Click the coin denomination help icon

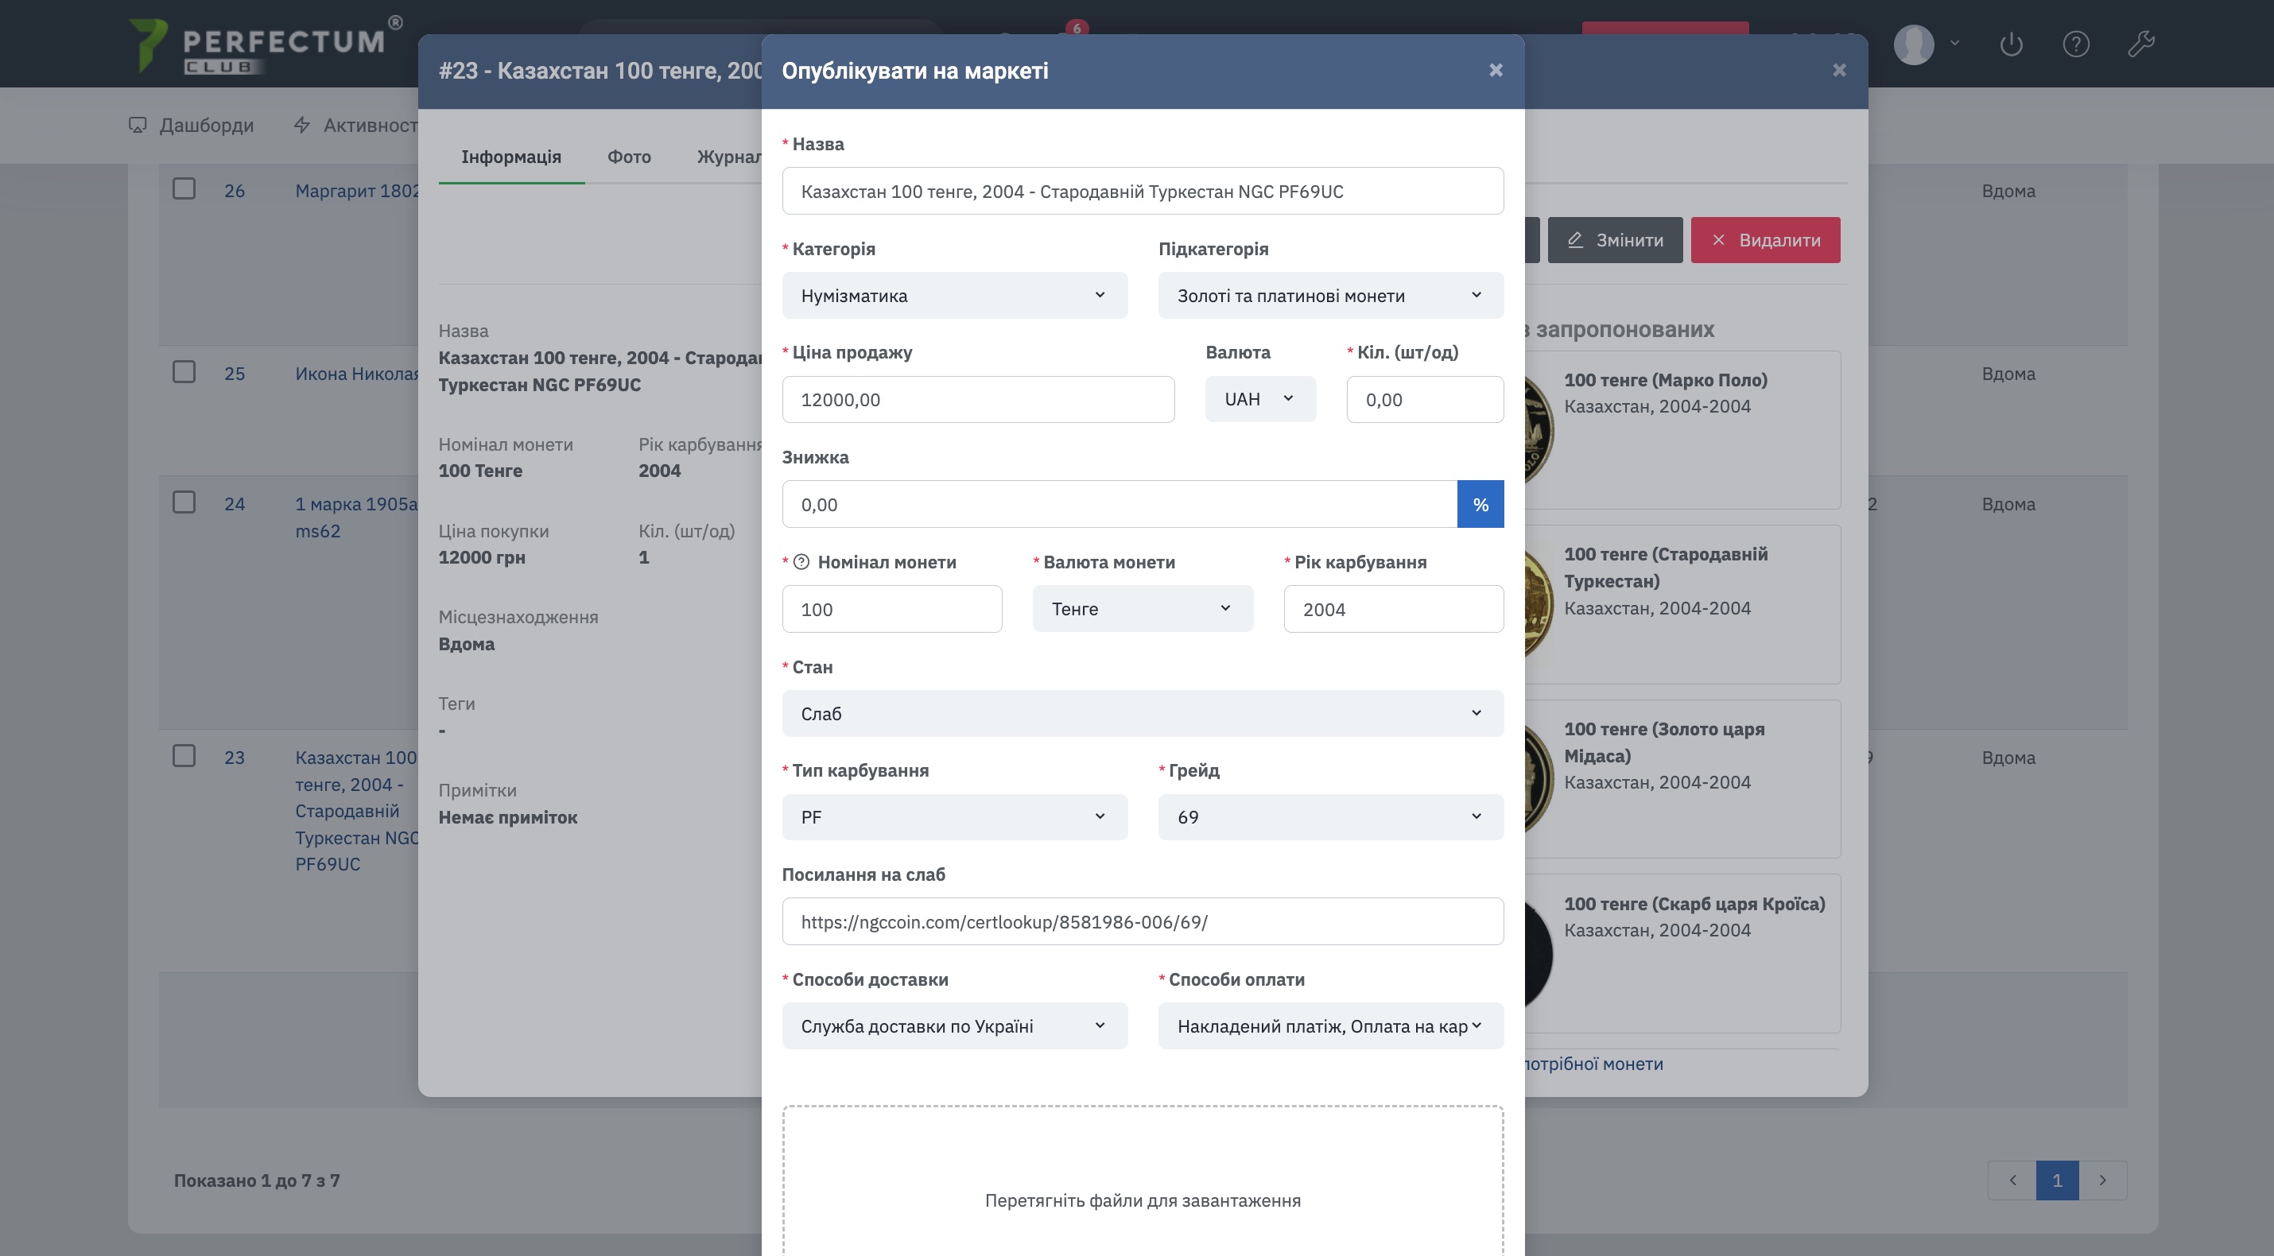point(801,562)
